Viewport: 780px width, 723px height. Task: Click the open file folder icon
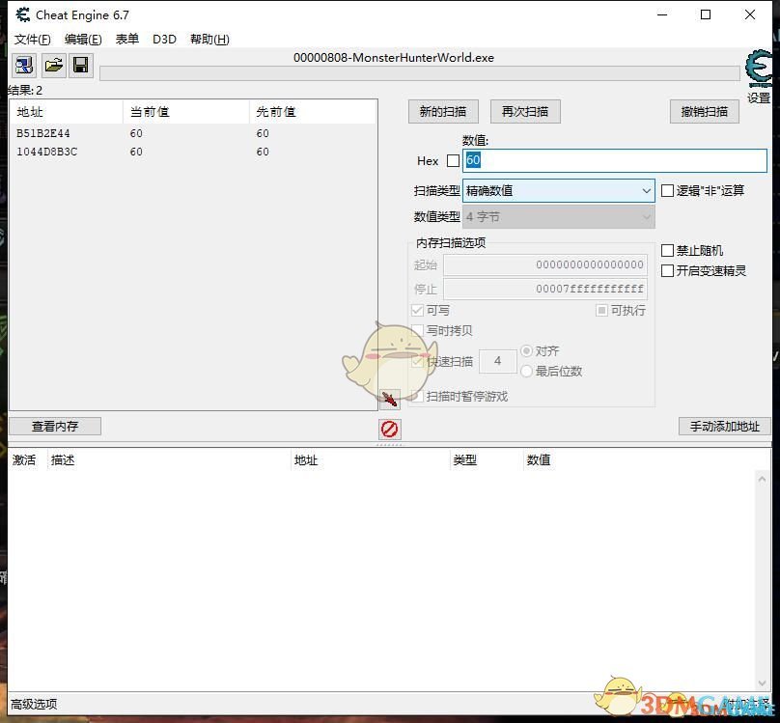pos(54,65)
